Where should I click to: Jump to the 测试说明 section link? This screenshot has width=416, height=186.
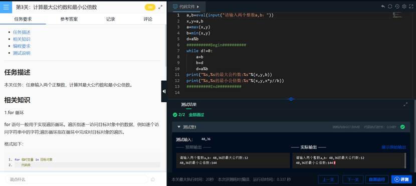22,53
